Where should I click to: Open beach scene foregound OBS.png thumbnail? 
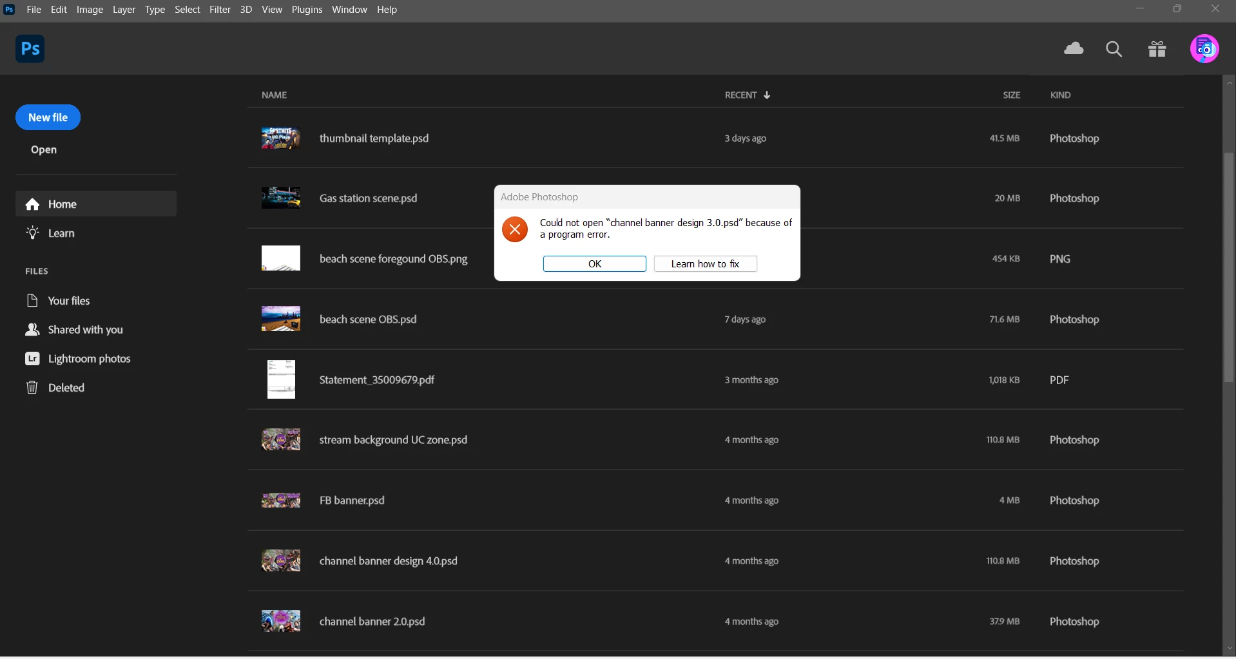click(x=281, y=258)
